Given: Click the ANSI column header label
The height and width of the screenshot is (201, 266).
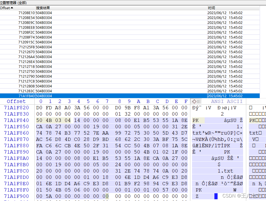Looking at the screenshot, I should 217,101.
